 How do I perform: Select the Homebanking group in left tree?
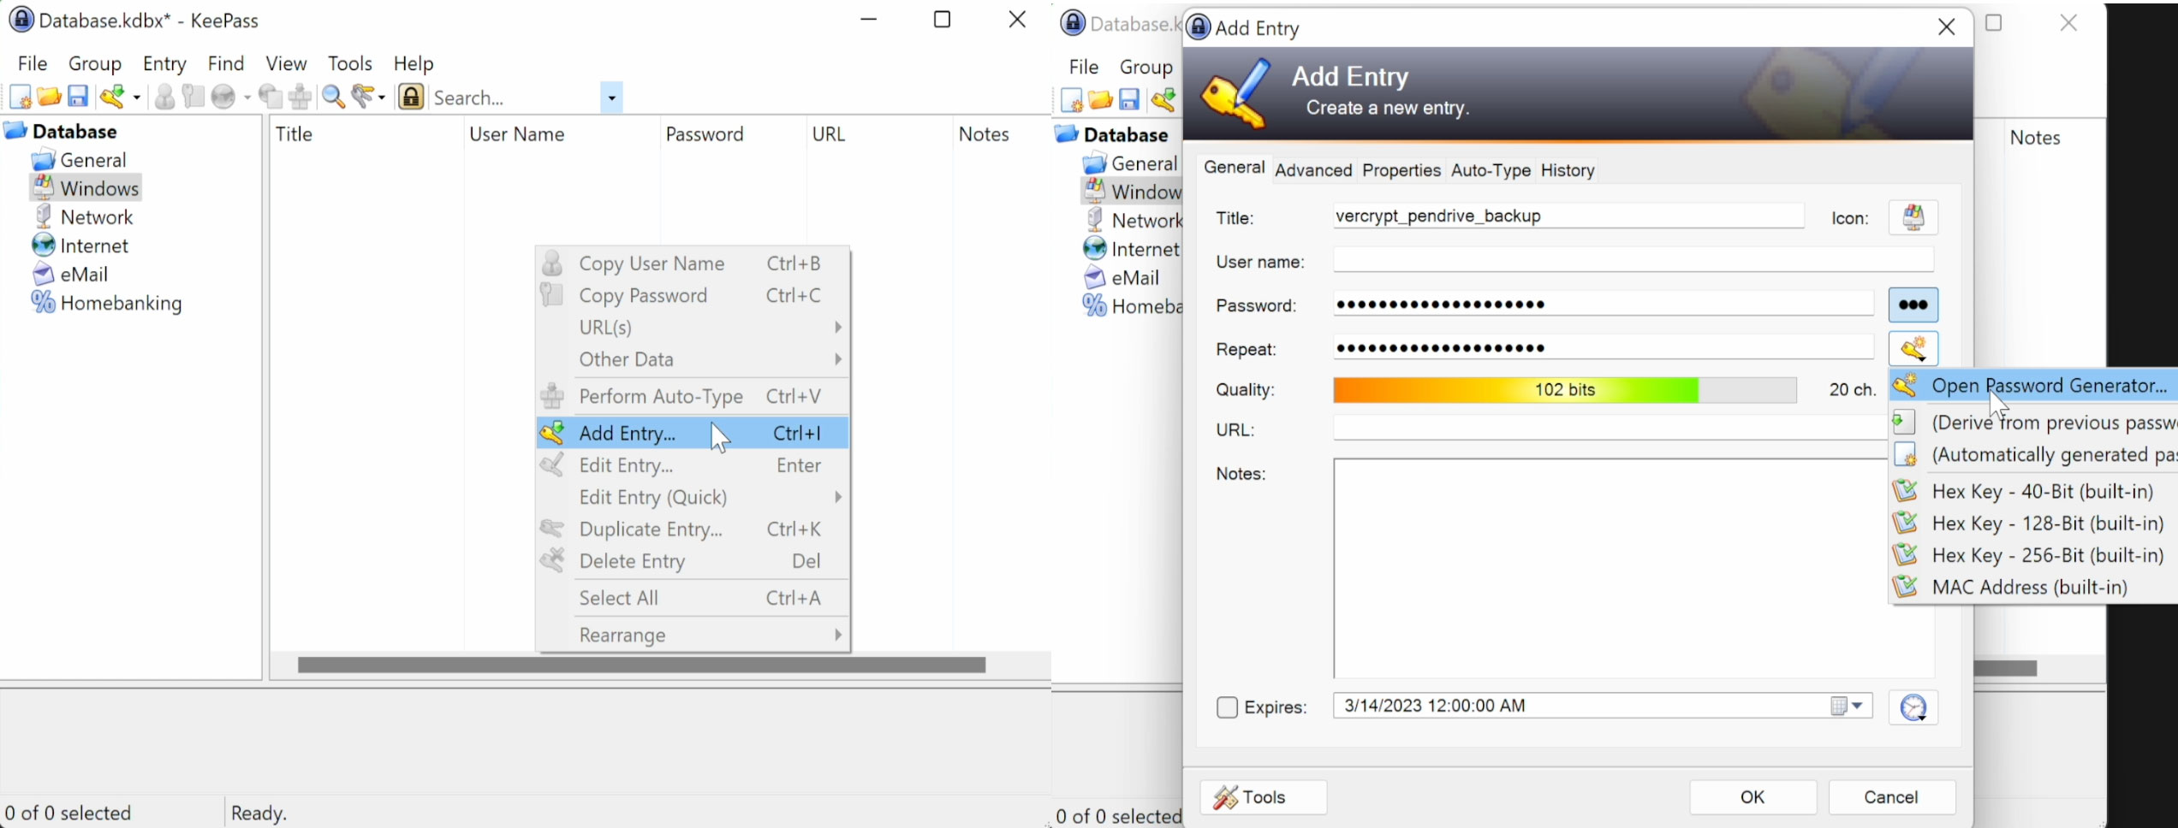pos(107,303)
